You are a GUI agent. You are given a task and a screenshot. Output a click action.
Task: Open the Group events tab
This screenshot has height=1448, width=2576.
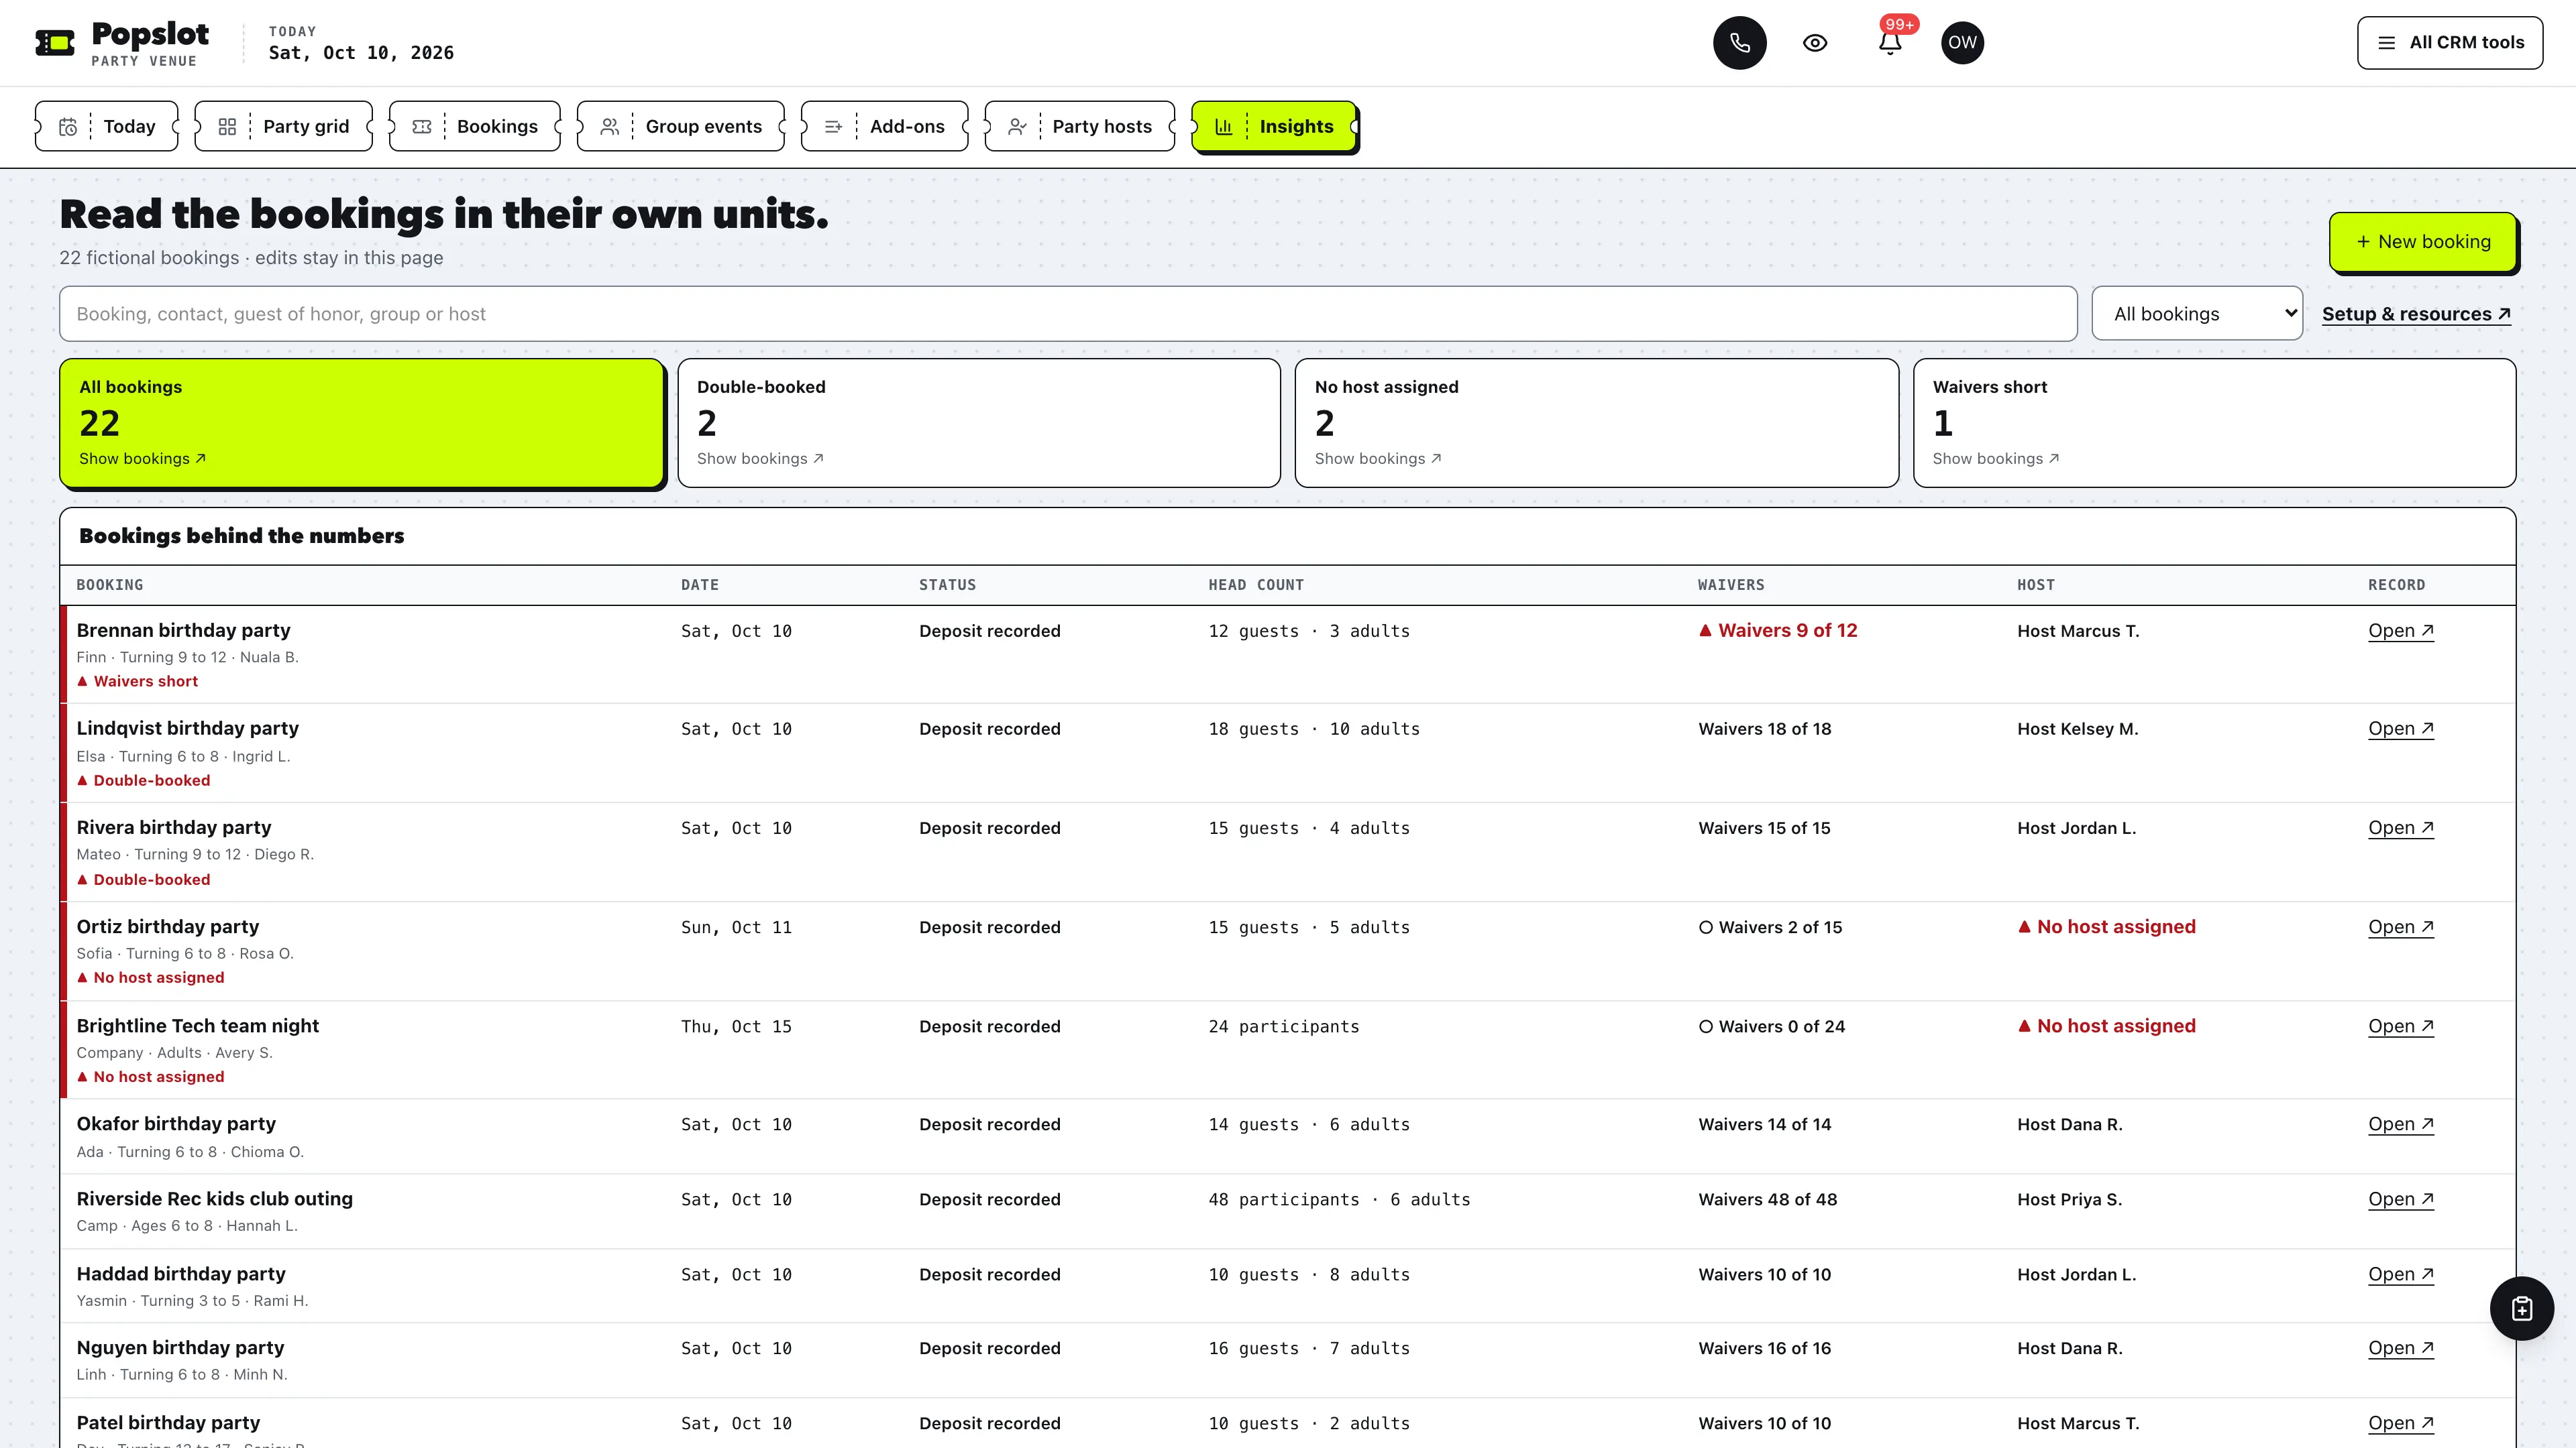click(681, 126)
